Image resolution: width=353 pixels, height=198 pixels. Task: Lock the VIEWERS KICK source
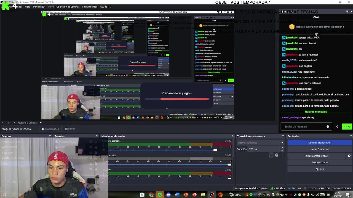(x=96, y=142)
